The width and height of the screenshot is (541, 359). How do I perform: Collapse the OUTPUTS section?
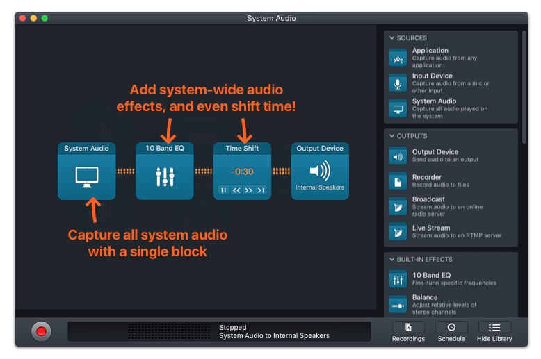coord(392,136)
